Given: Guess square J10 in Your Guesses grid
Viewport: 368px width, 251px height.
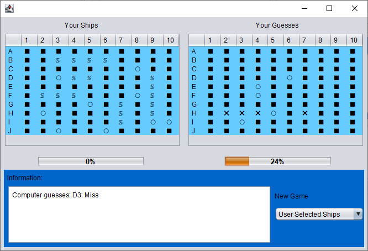Looking at the screenshot, I should pos(353,130).
